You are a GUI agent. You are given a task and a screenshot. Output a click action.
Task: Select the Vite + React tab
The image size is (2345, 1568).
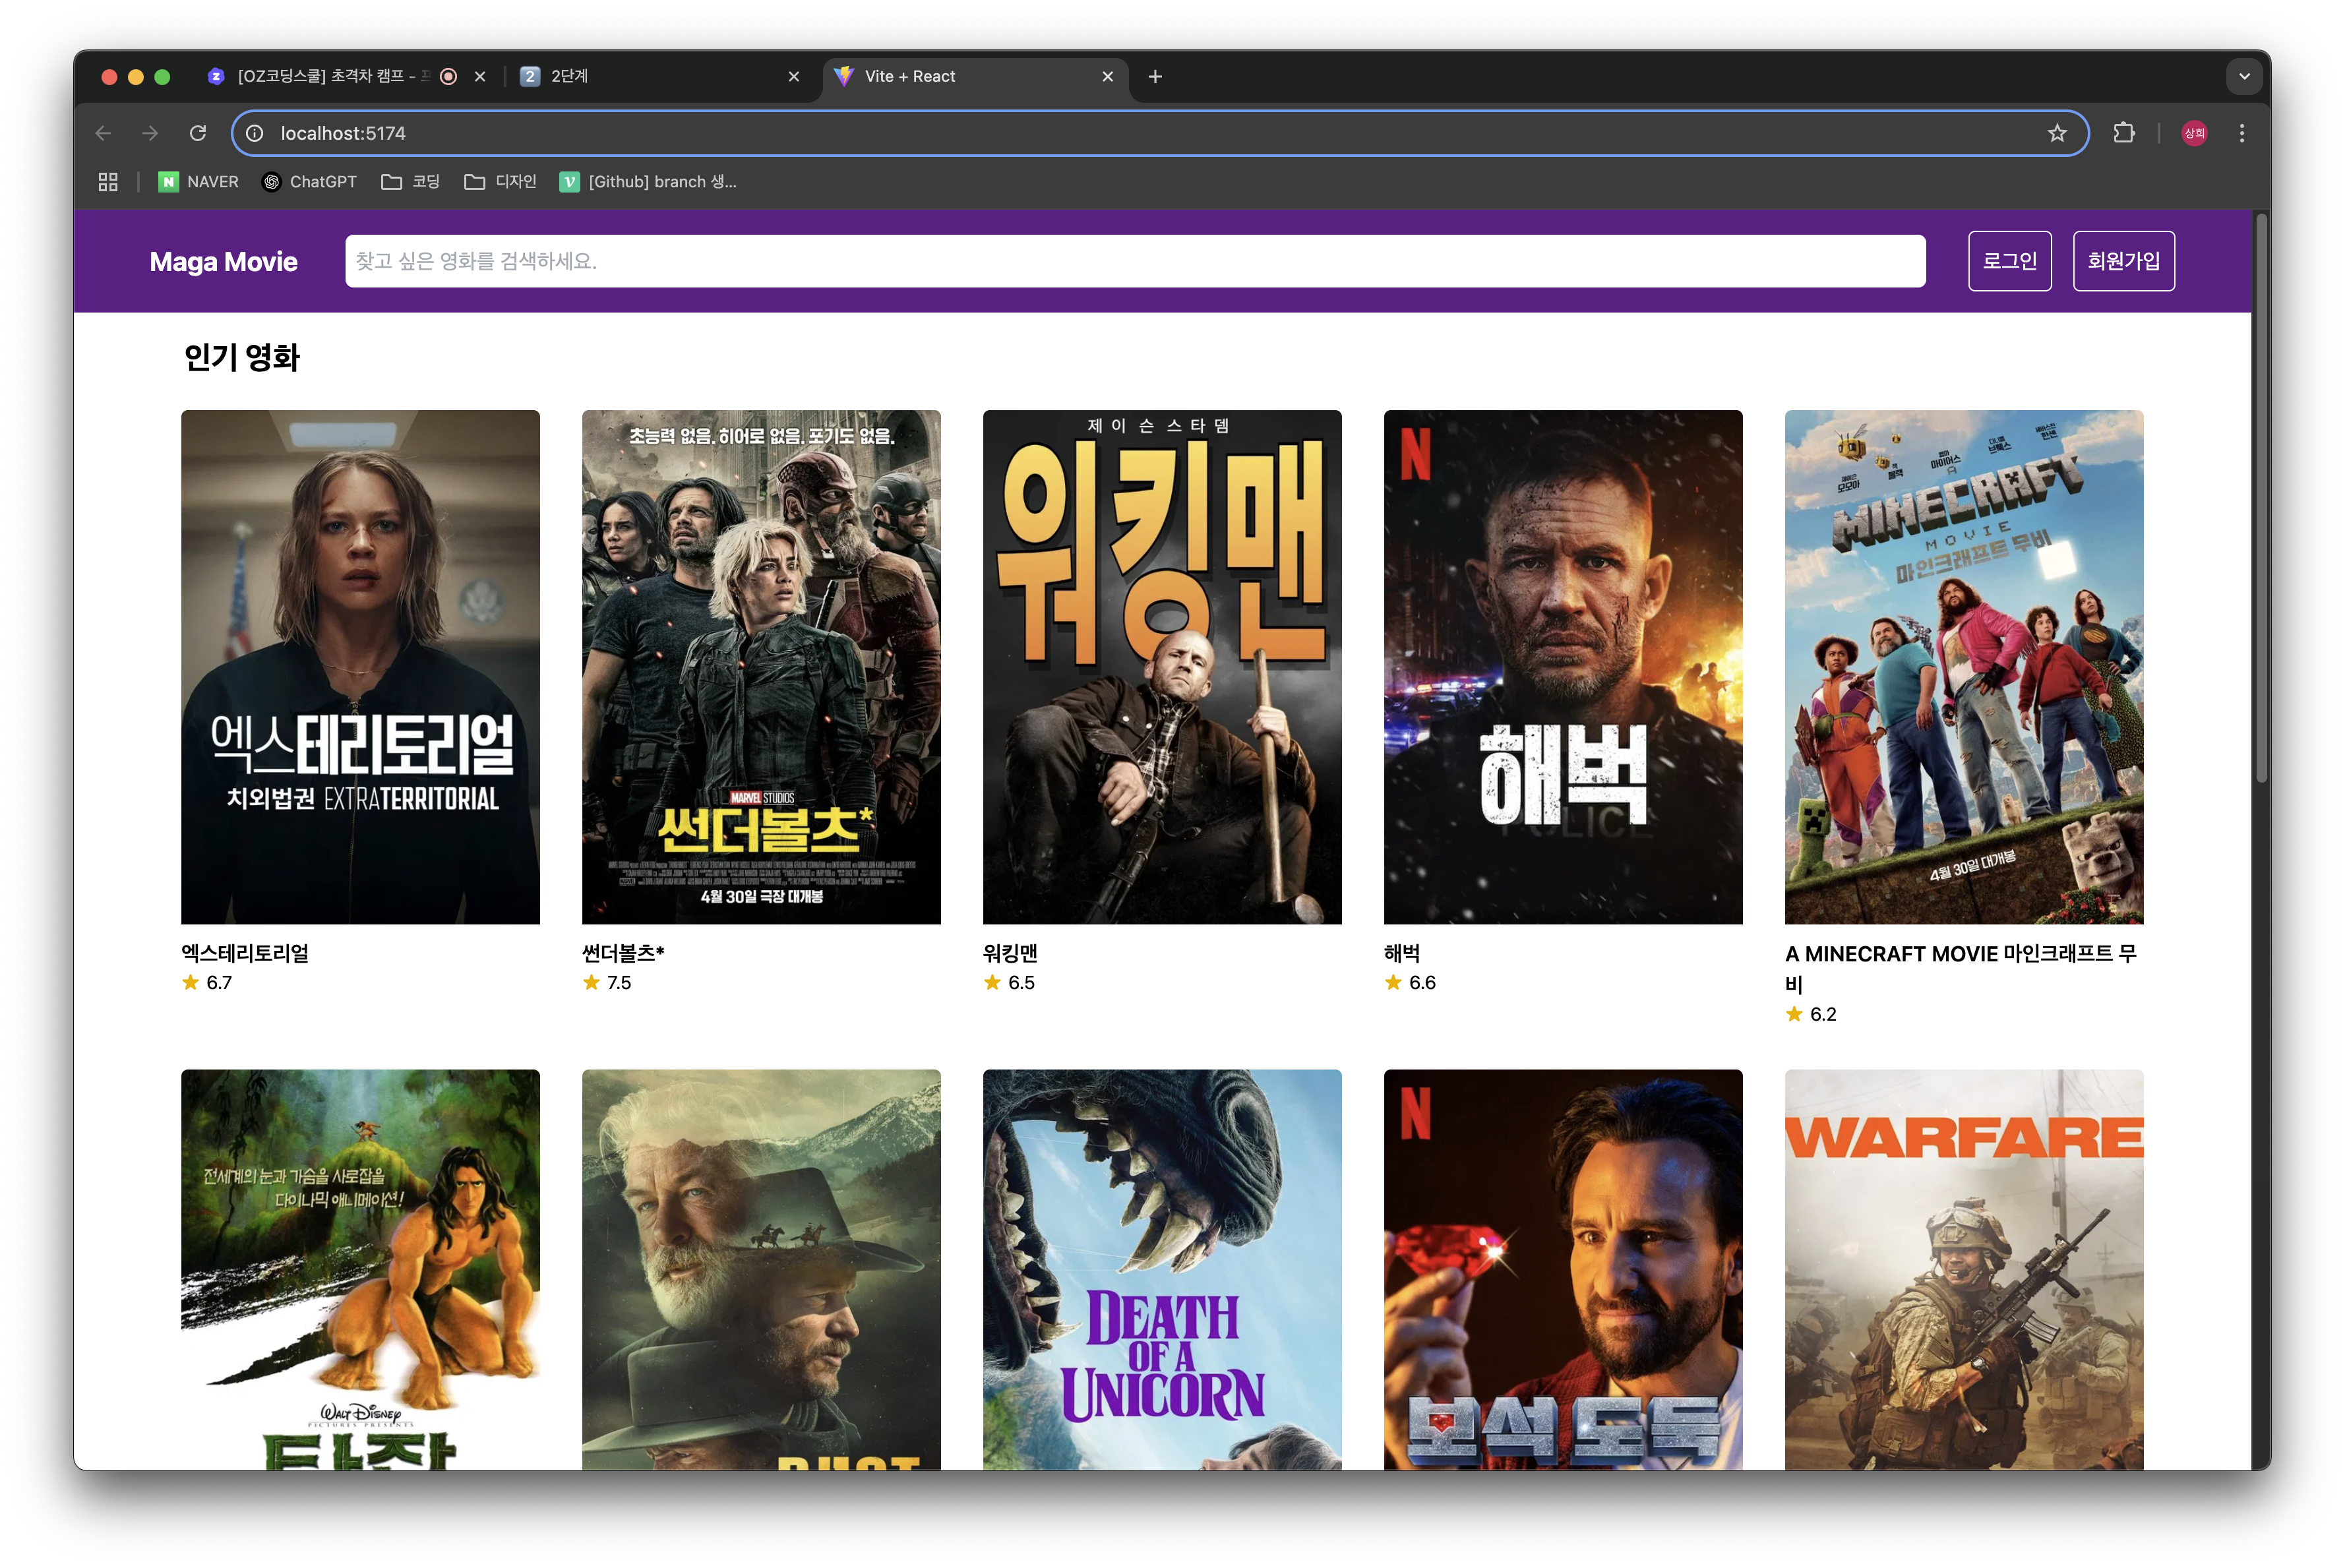(975, 76)
